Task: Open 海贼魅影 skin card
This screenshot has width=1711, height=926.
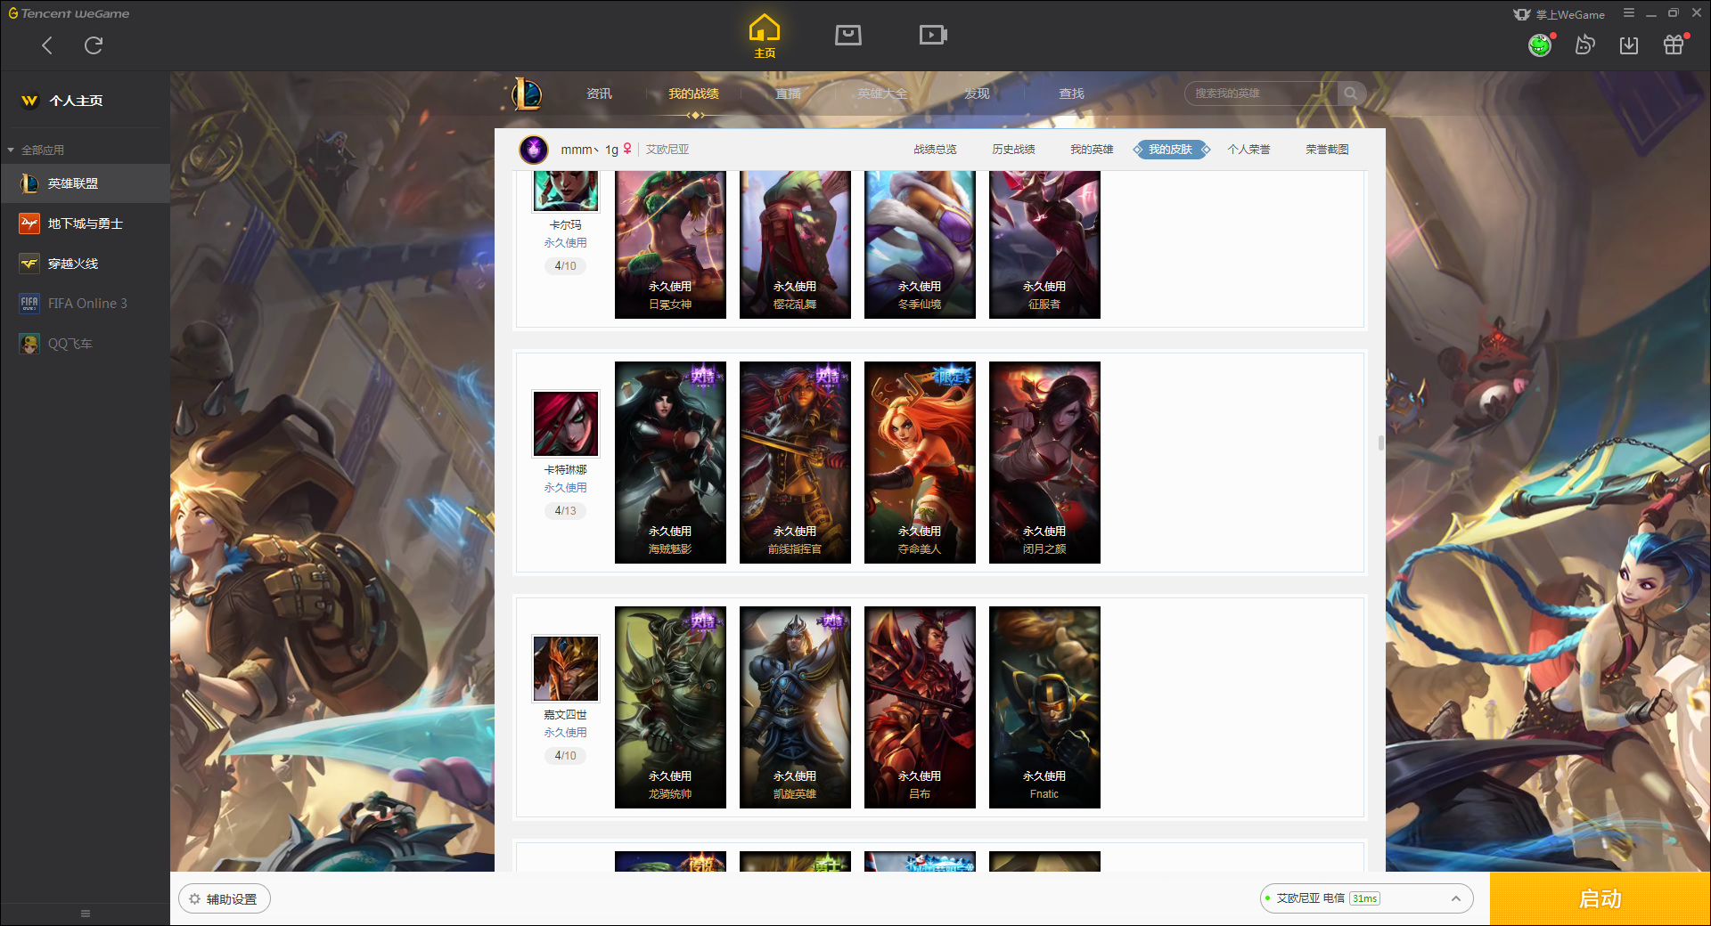Action: 670,462
